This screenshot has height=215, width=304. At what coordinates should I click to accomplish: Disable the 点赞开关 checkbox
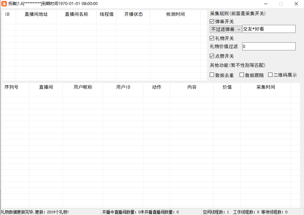pos(212,56)
